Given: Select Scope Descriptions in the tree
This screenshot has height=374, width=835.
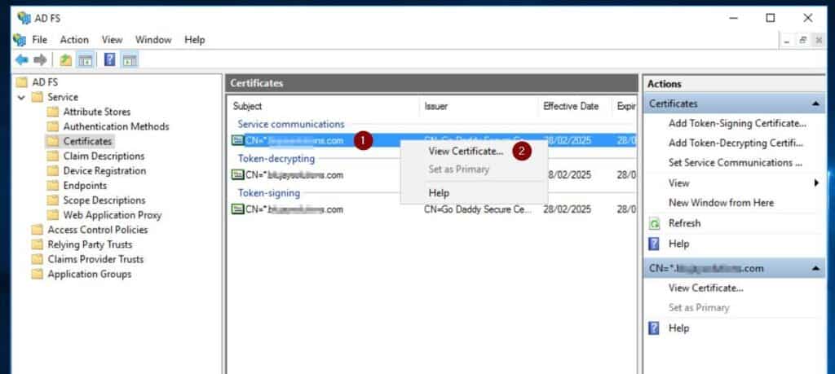Looking at the screenshot, I should (104, 200).
